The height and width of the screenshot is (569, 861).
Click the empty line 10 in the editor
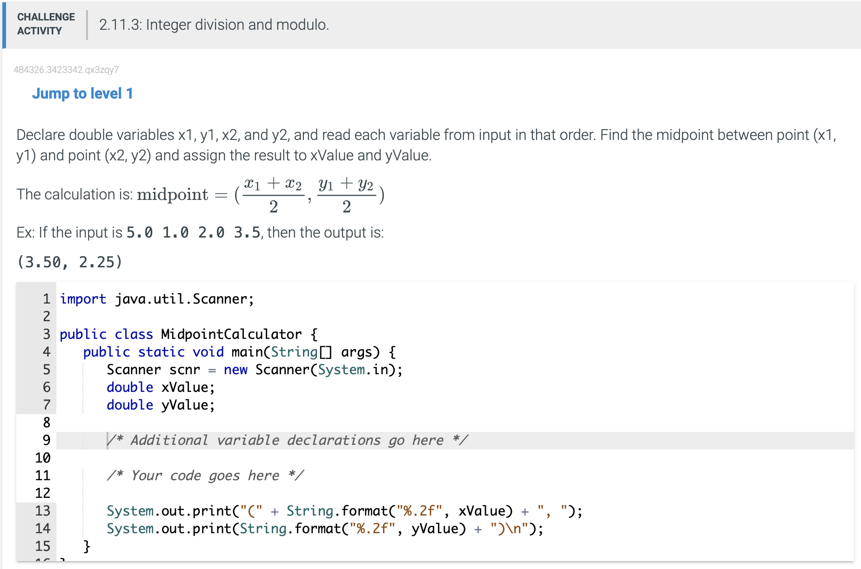pyautogui.click(x=186, y=457)
